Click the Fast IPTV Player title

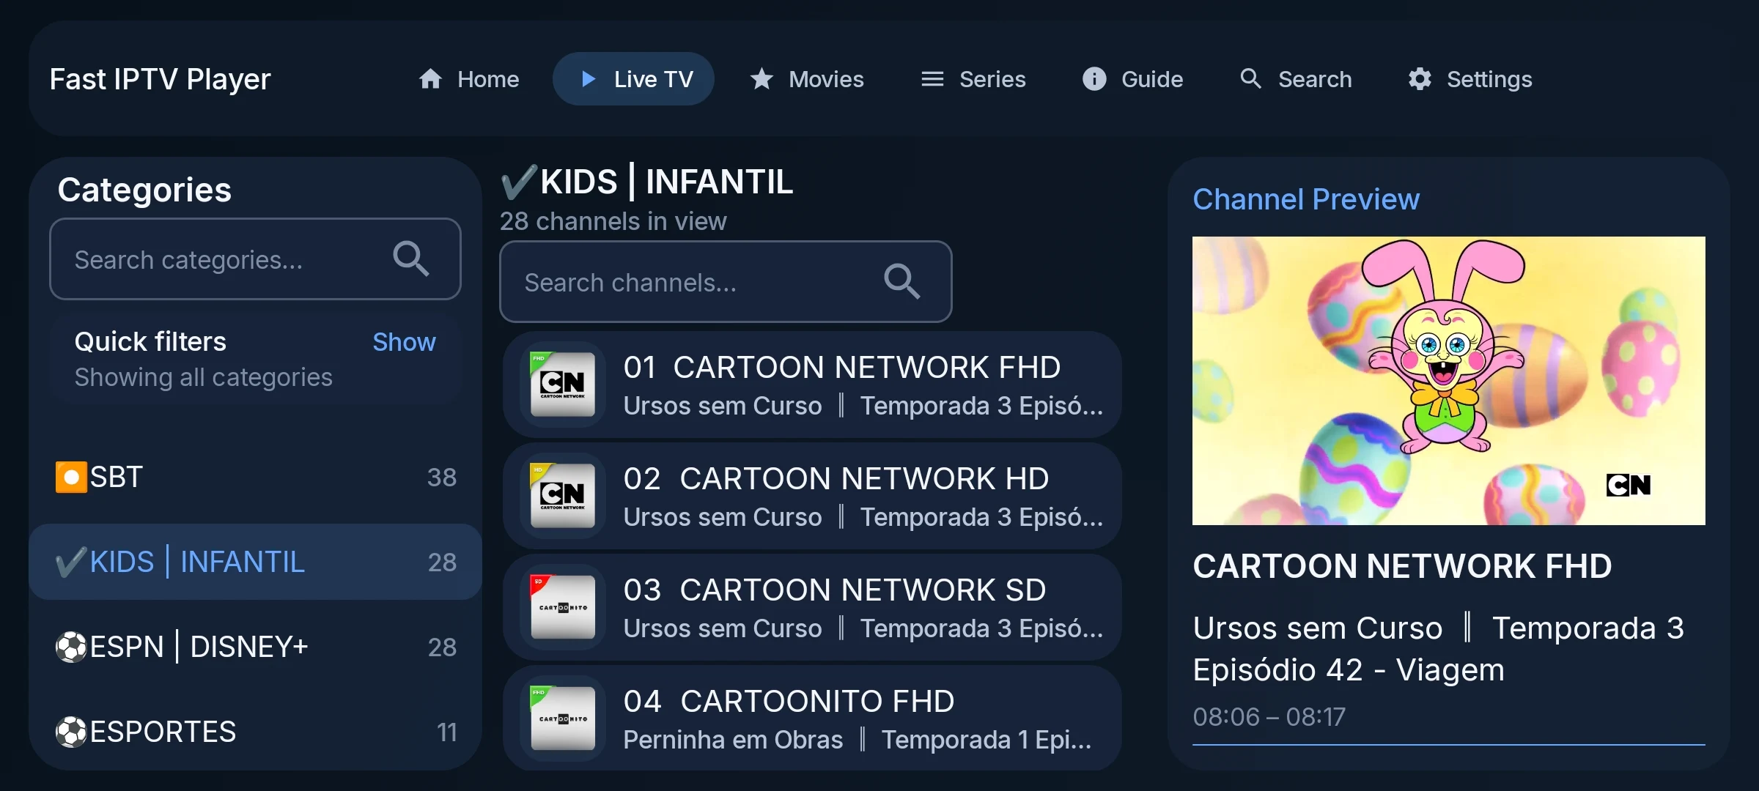[x=160, y=79]
